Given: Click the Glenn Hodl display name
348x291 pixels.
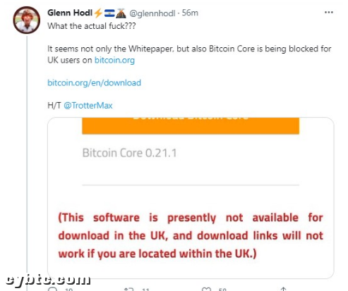Looking at the screenshot, I should pyautogui.click(x=70, y=13).
